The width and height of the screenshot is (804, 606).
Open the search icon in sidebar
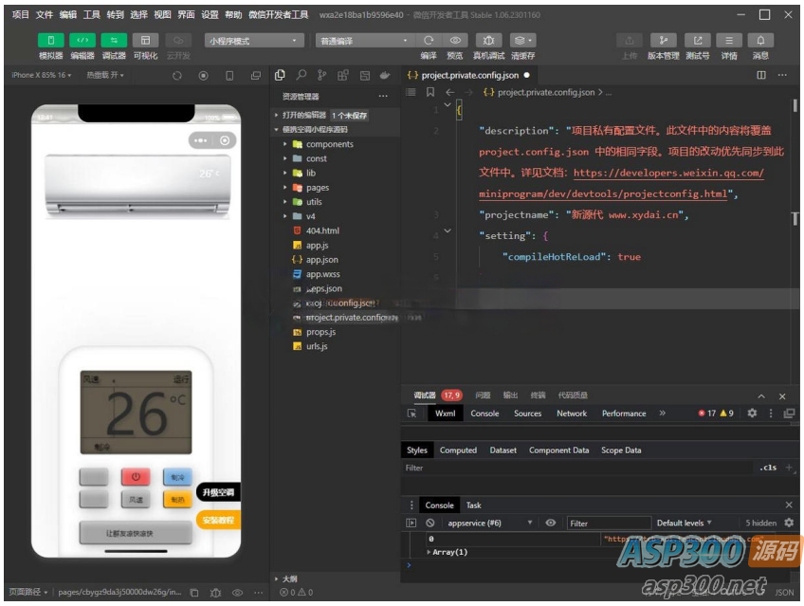[301, 75]
